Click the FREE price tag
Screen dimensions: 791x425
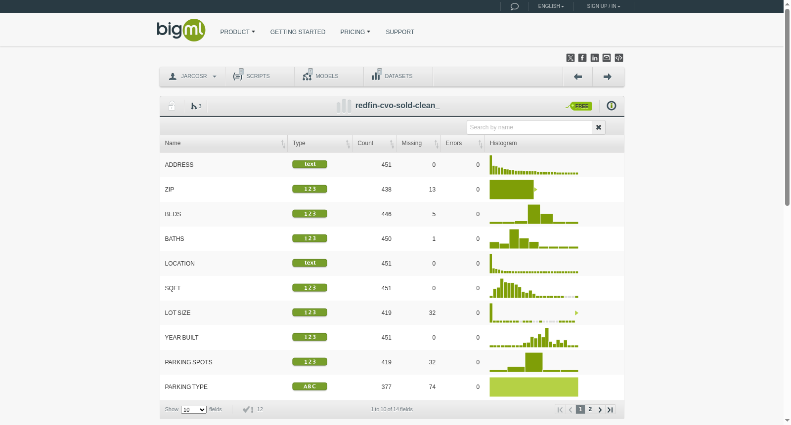tap(579, 106)
